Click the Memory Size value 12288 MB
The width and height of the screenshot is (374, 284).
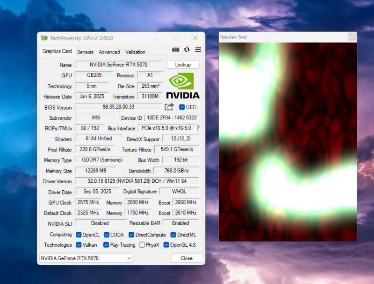[x=96, y=171]
